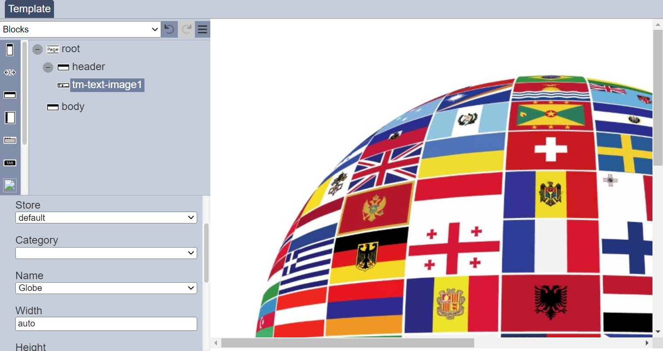This screenshot has width=663, height=351.
Task: Select the tm-text-image1 tree item
Action: (107, 85)
